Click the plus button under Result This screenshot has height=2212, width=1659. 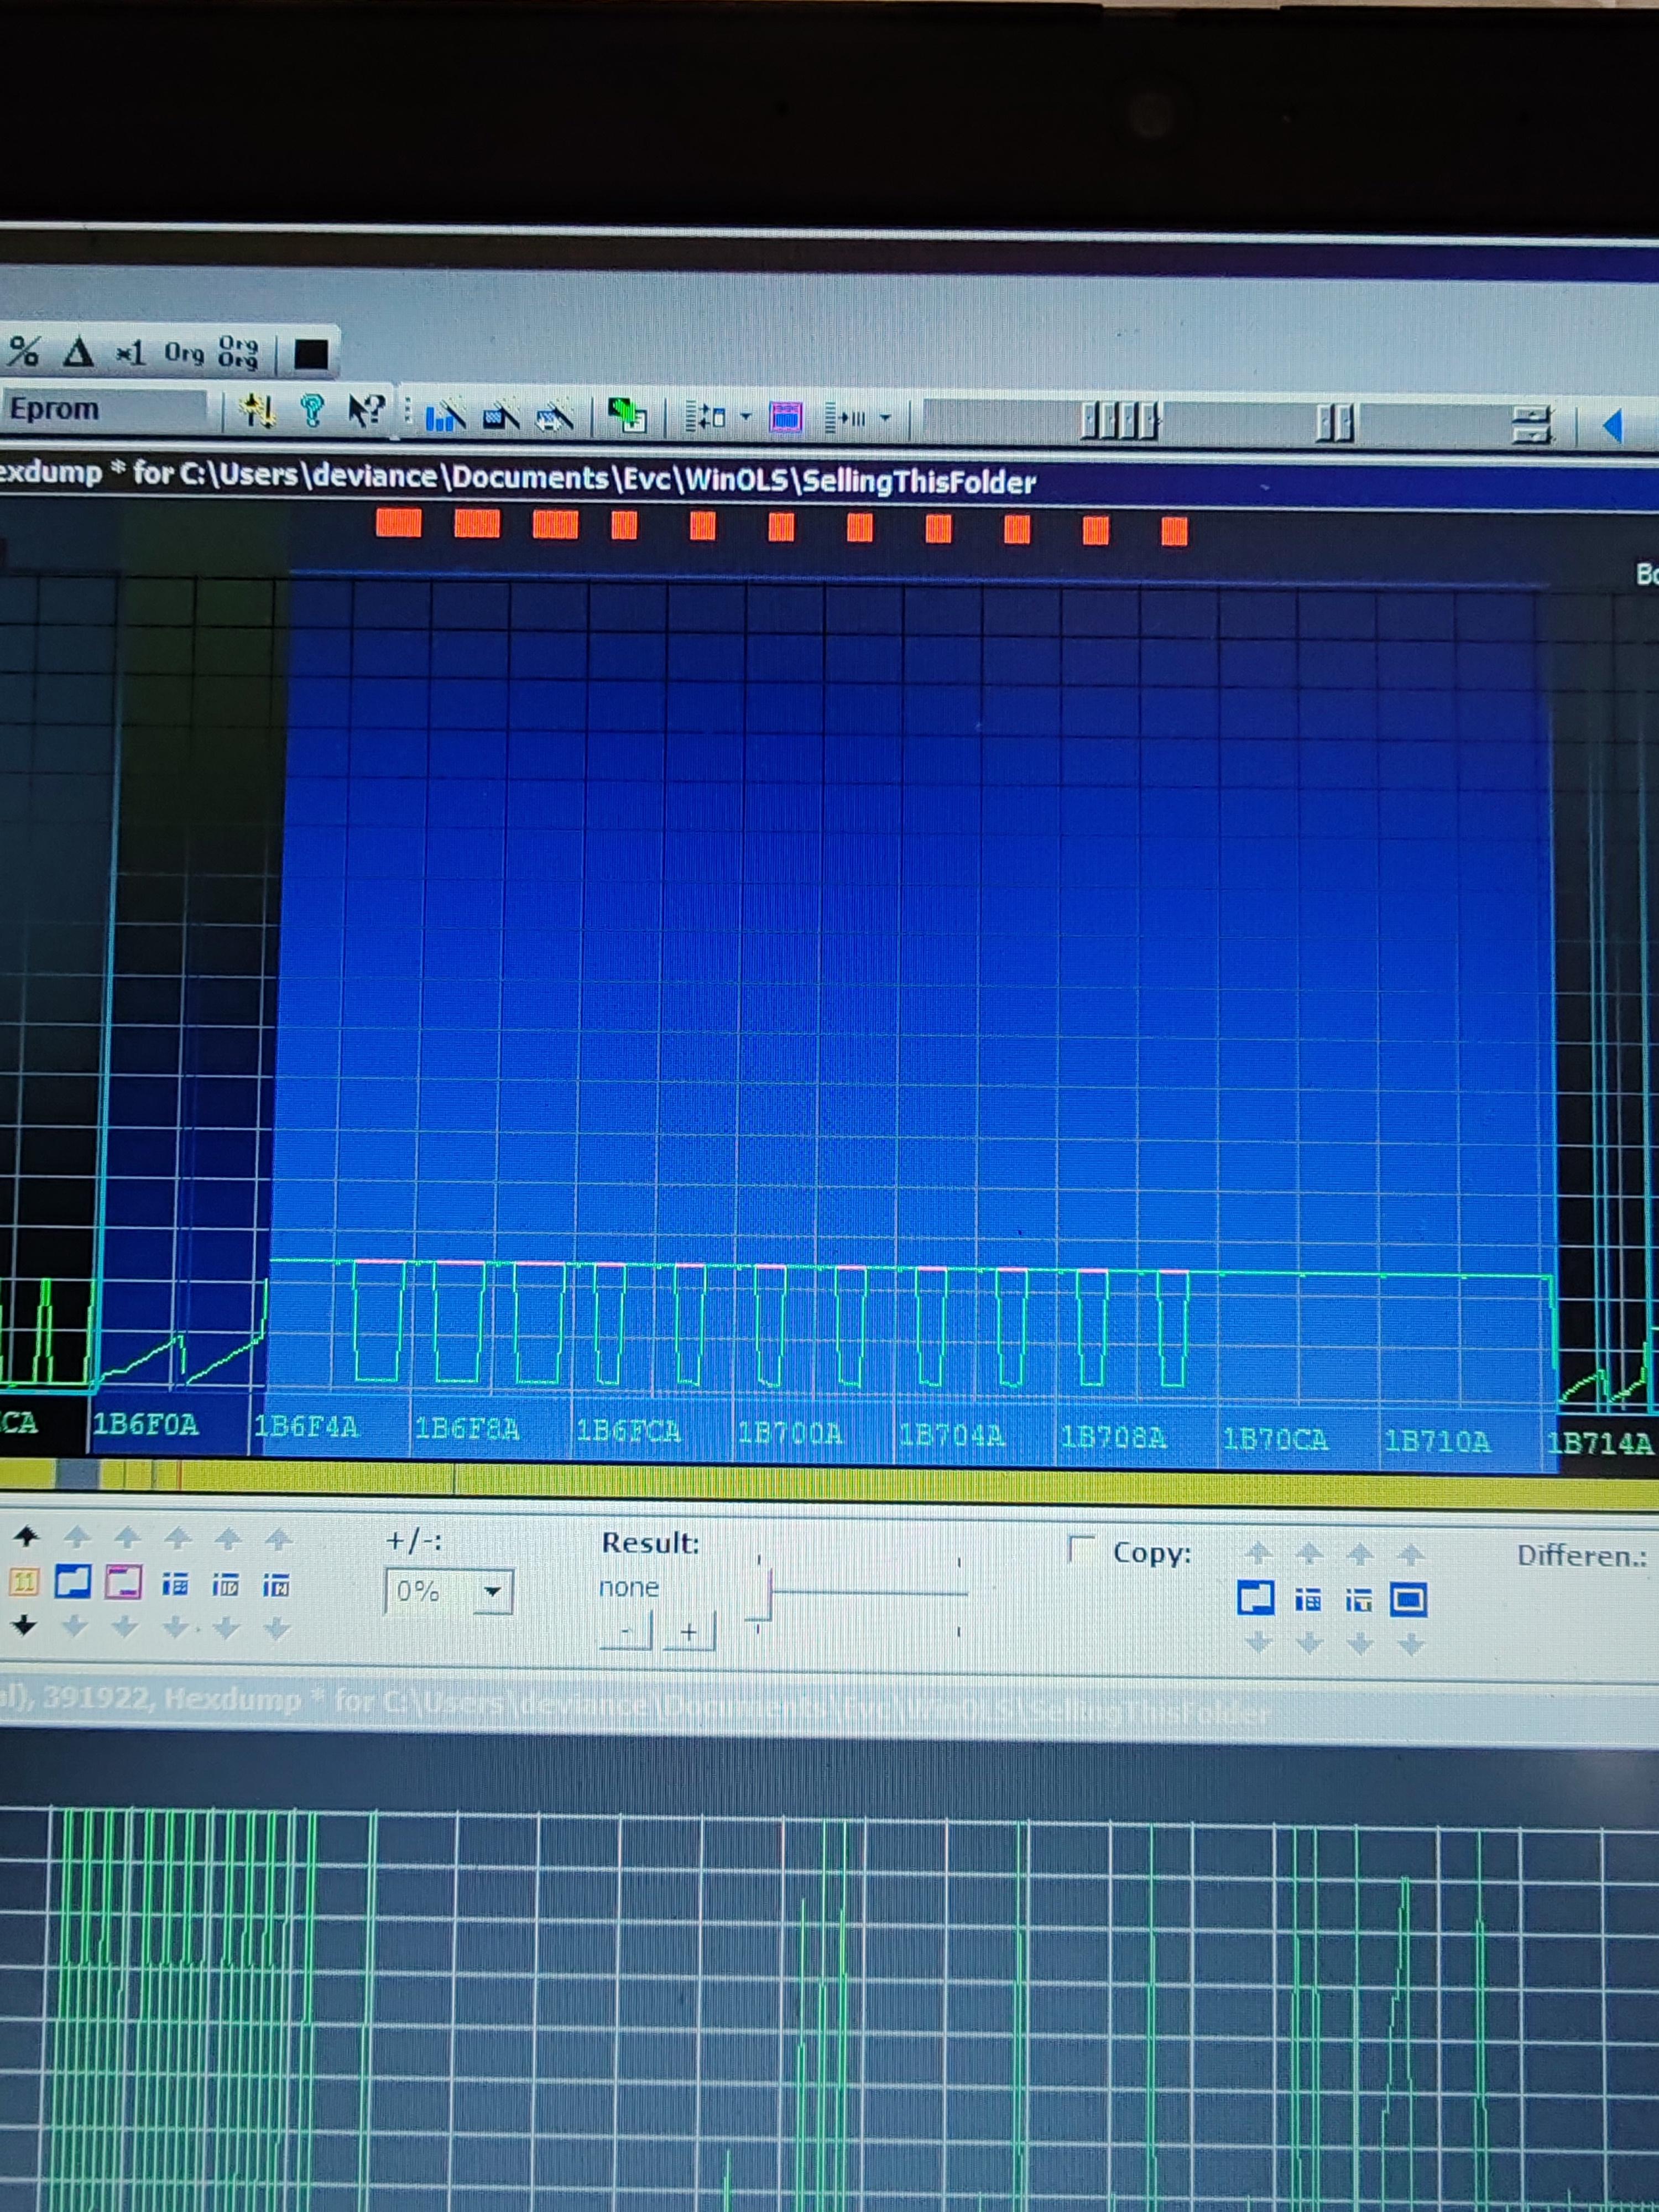pyautogui.click(x=689, y=1633)
